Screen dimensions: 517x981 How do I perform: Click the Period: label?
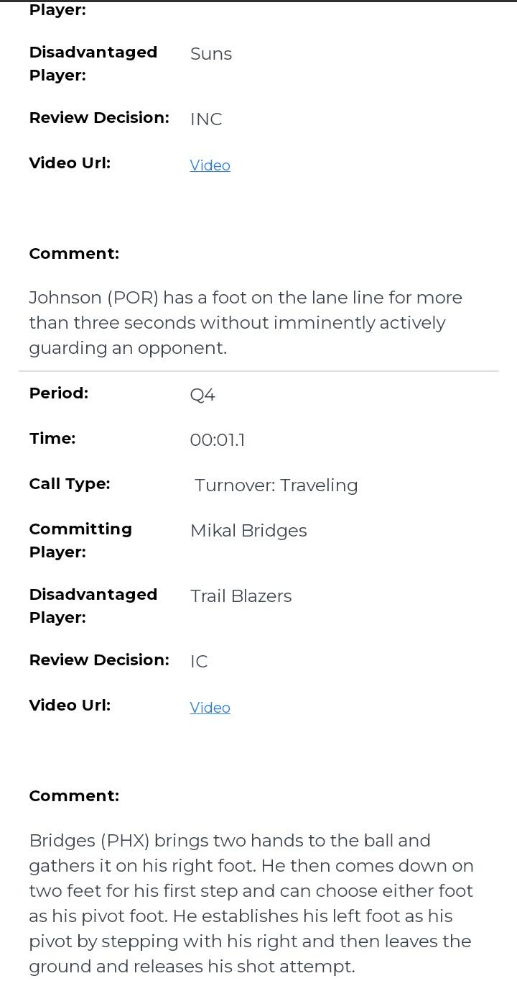pos(59,393)
